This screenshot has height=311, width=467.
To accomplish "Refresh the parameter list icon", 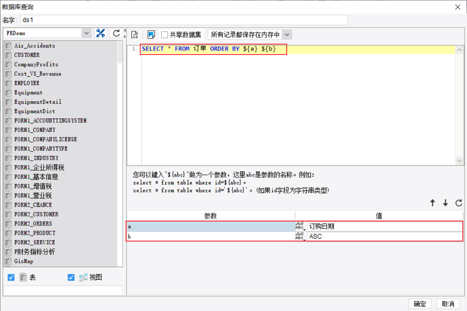I will (459, 203).
